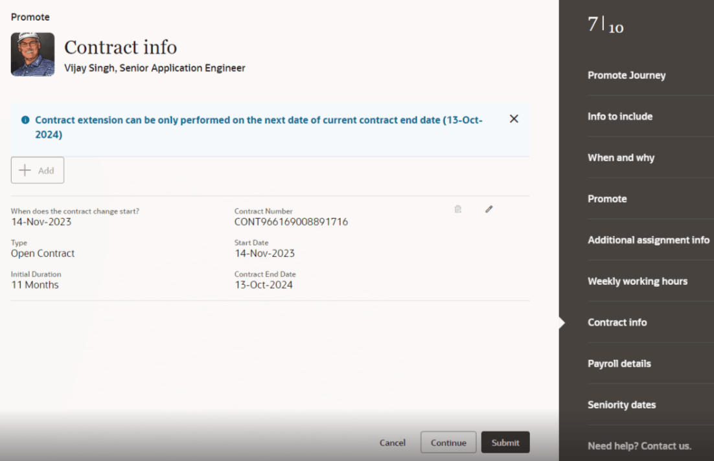Navigate to When and why step
This screenshot has width=714, height=461.
coord(621,158)
